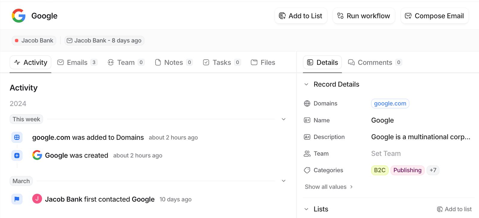Click the truncated Description value
Image resolution: width=479 pixels, height=218 pixels.
tap(421, 137)
